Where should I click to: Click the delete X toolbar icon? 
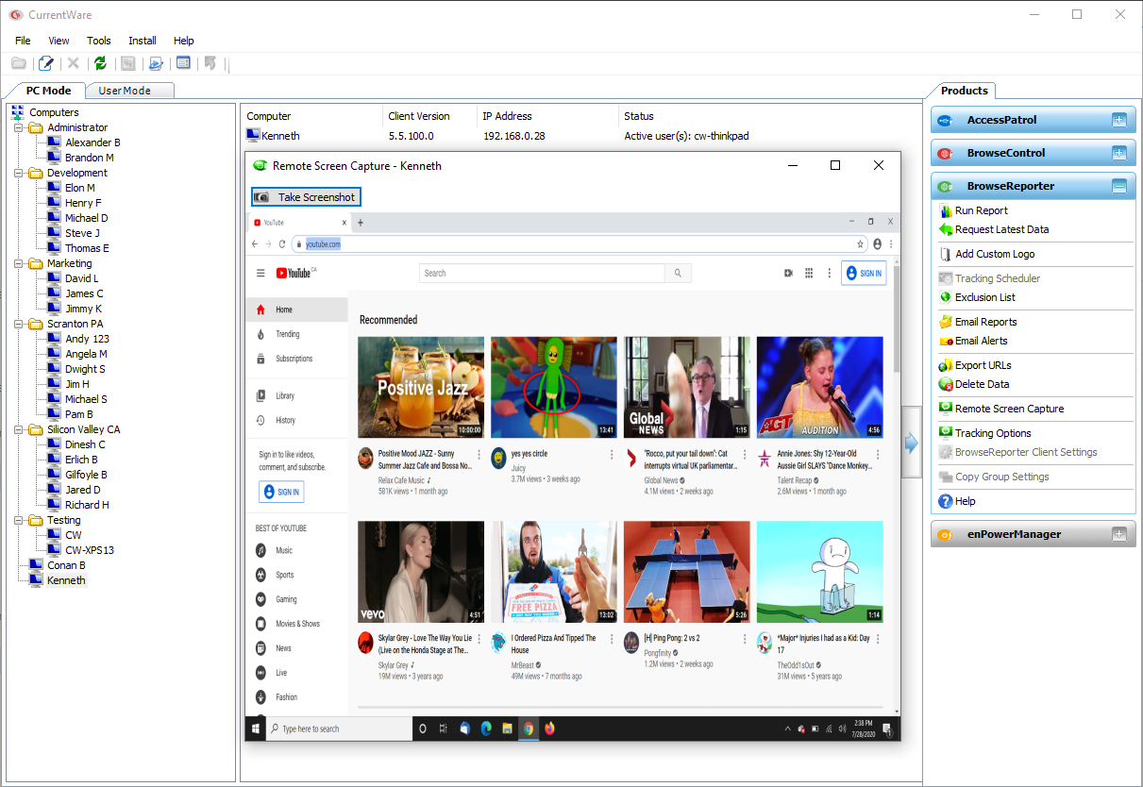point(73,63)
